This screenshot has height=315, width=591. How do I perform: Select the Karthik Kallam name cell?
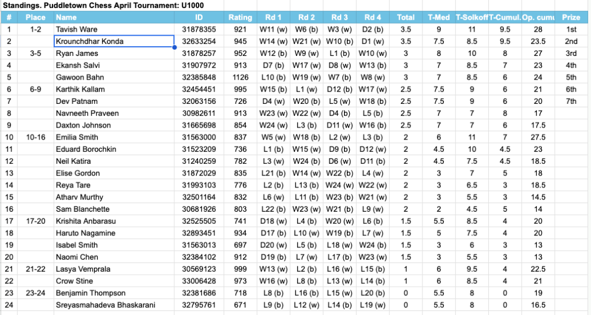click(114, 89)
